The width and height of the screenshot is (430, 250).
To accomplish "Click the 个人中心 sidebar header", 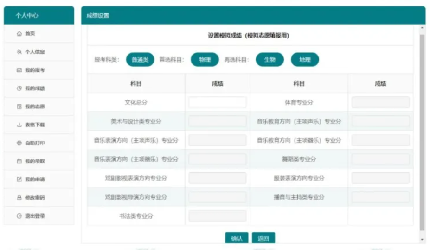I will pyautogui.click(x=39, y=15).
